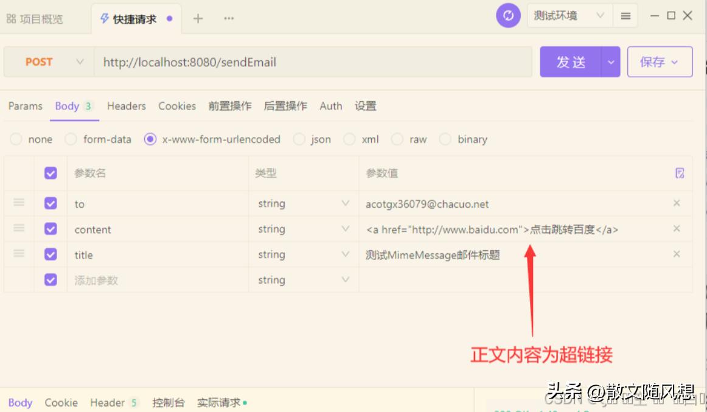
Task: Select the form-data radio option
Action: point(71,139)
